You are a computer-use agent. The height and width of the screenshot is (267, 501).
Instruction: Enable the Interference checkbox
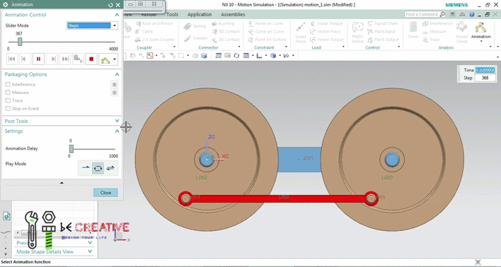(8, 85)
